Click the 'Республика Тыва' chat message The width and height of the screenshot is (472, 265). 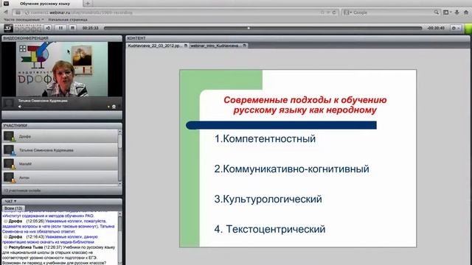click(x=59, y=255)
